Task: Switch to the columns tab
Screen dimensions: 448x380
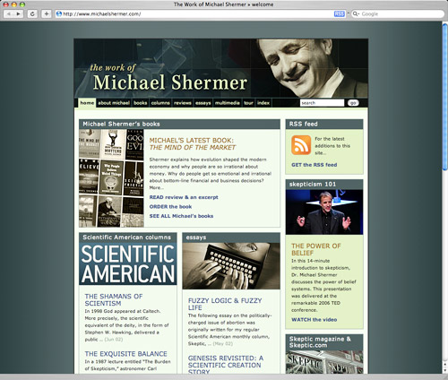Action: pos(160,103)
